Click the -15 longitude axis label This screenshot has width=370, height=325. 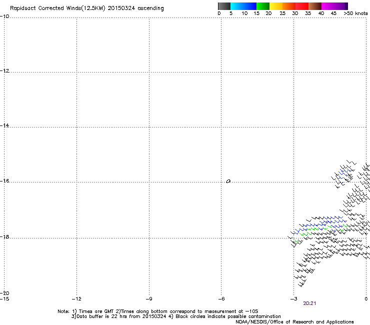tap(4, 299)
